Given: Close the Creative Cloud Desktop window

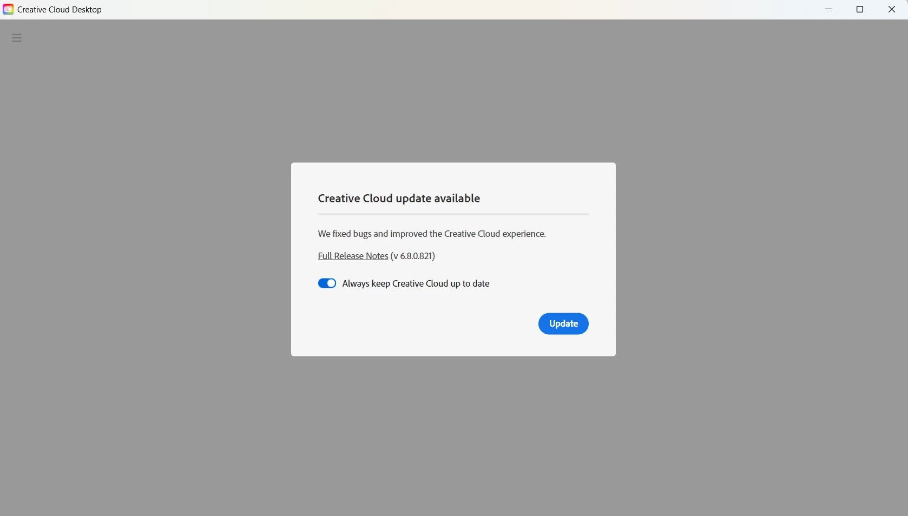Looking at the screenshot, I should (x=892, y=9).
